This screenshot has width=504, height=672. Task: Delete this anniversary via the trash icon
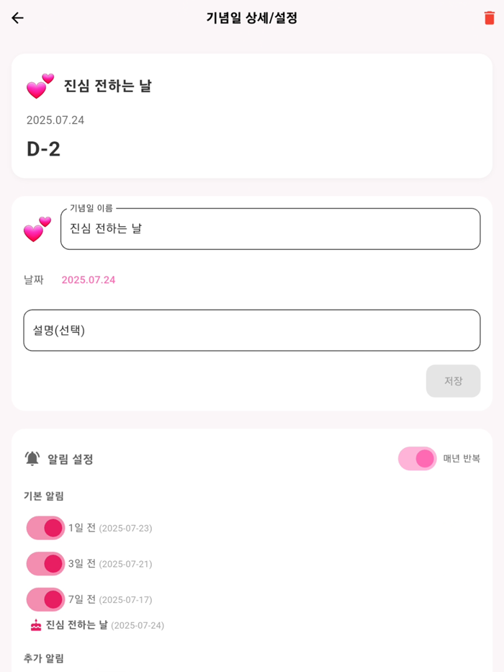[x=489, y=19]
